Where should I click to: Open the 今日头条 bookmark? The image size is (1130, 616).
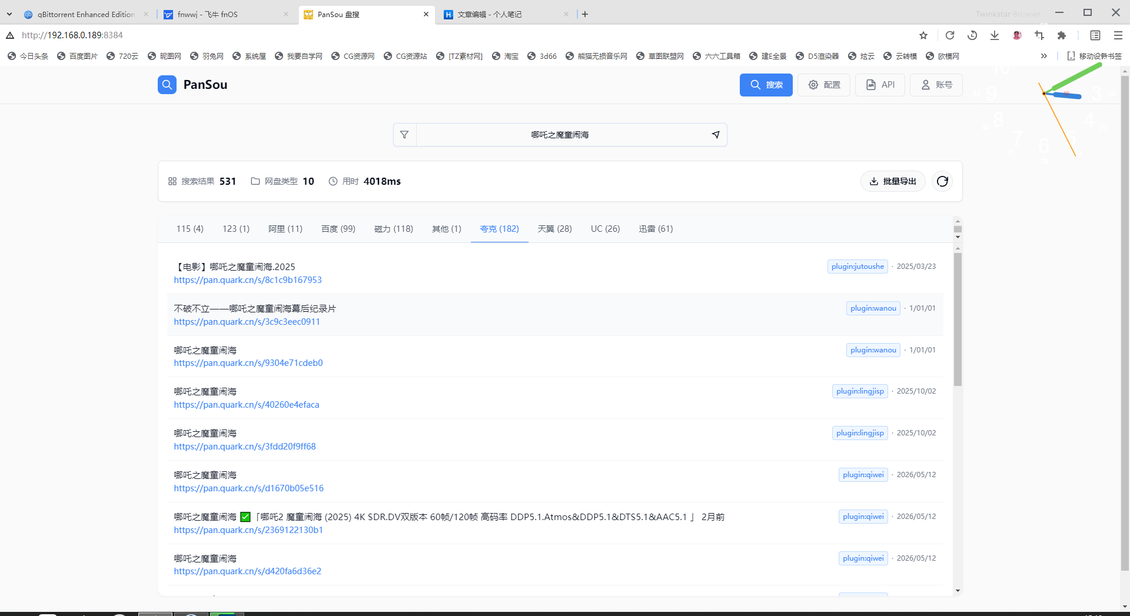tap(28, 56)
